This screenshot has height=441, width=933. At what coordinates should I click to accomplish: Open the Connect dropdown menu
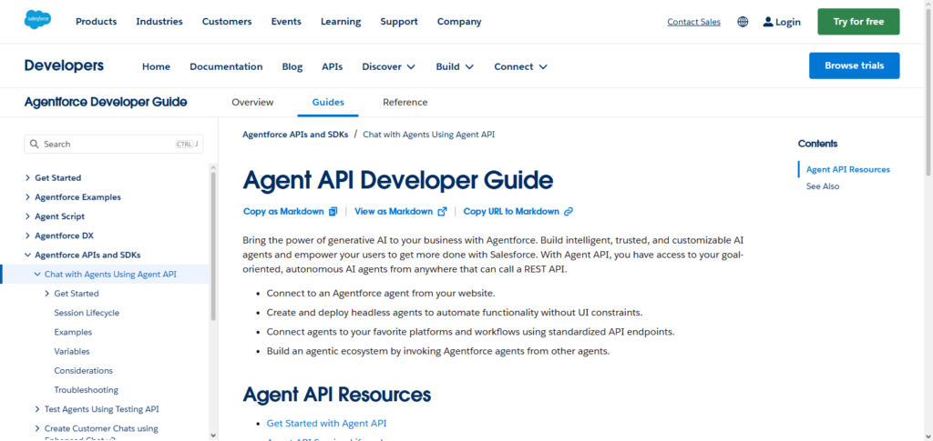pos(520,66)
